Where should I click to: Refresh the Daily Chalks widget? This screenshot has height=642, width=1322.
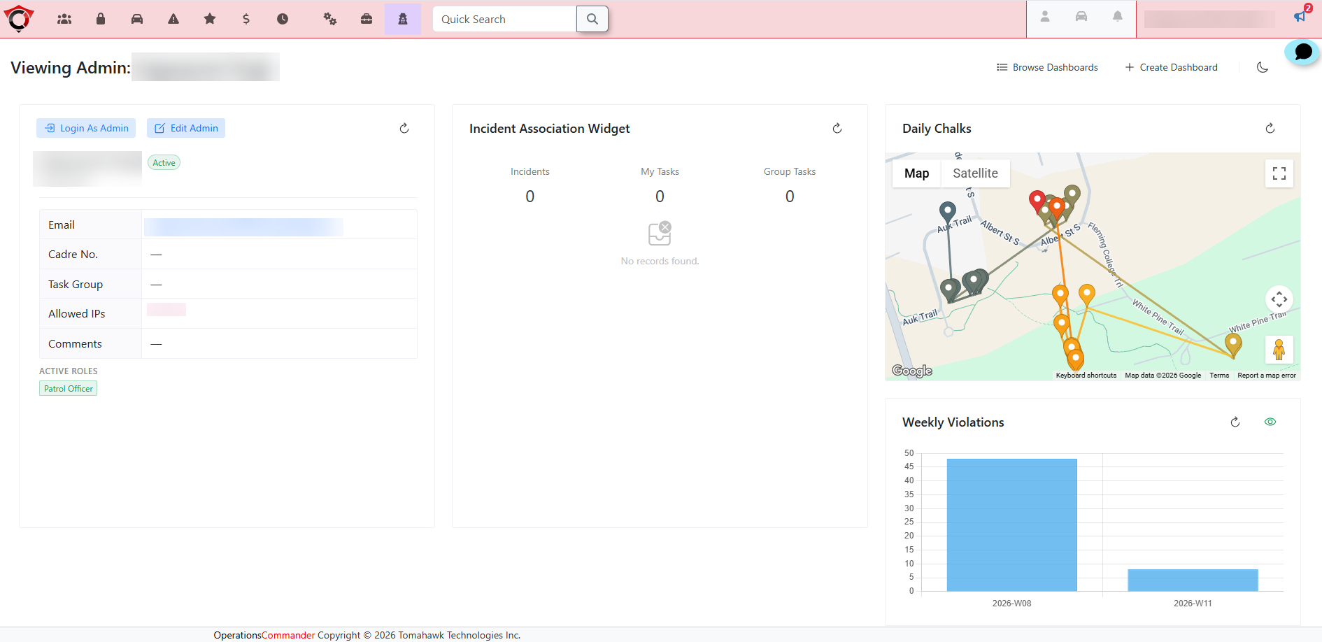1270,128
